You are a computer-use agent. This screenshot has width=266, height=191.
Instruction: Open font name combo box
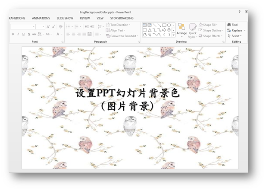point(22,27)
